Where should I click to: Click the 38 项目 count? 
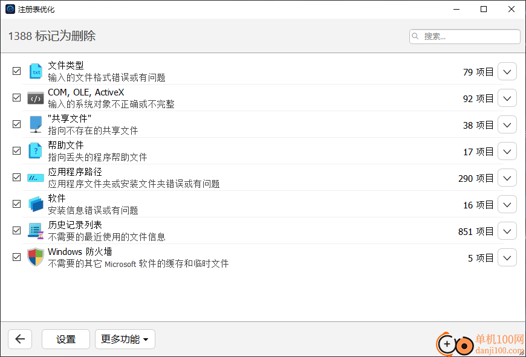click(x=478, y=125)
